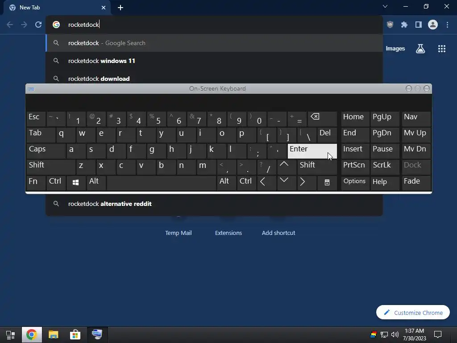Click into the address bar text
Screen dimensions: 457x343
click(83, 25)
